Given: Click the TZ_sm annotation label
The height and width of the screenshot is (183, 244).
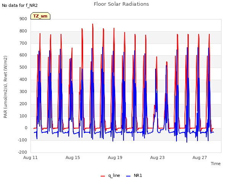Looking at the screenshot, I should tap(40, 16).
